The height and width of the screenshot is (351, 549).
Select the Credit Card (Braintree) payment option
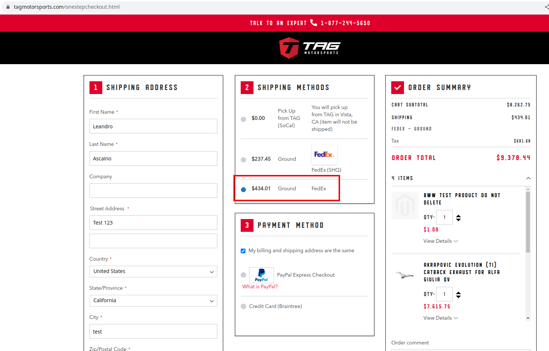pyautogui.click(x=243, y=306)
